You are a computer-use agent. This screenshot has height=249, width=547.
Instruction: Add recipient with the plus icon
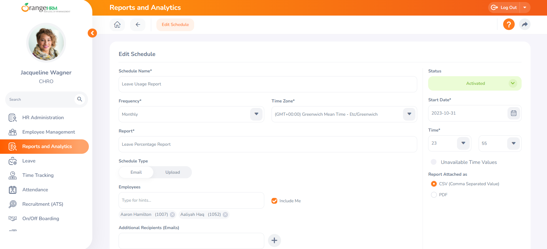(274, 240)
